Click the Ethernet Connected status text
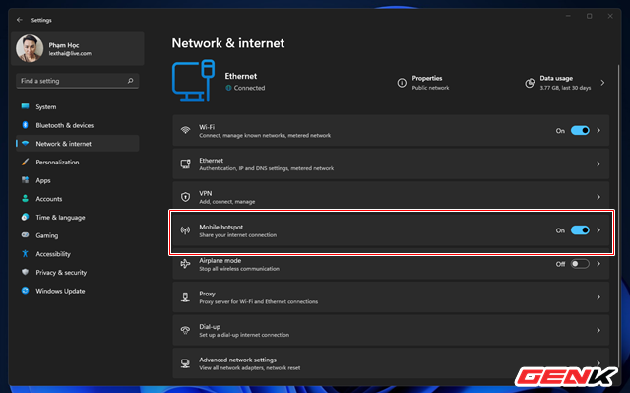Screen dimensions: 630x393 249,88
